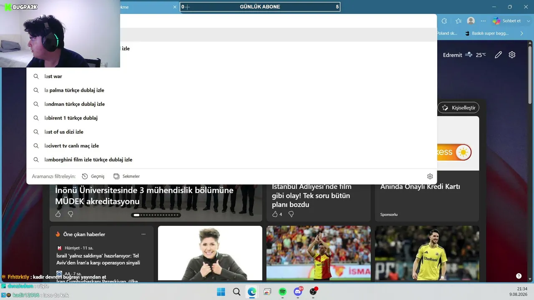Open the smiling woman in black jacket thumbnail

tap(210, 253)
